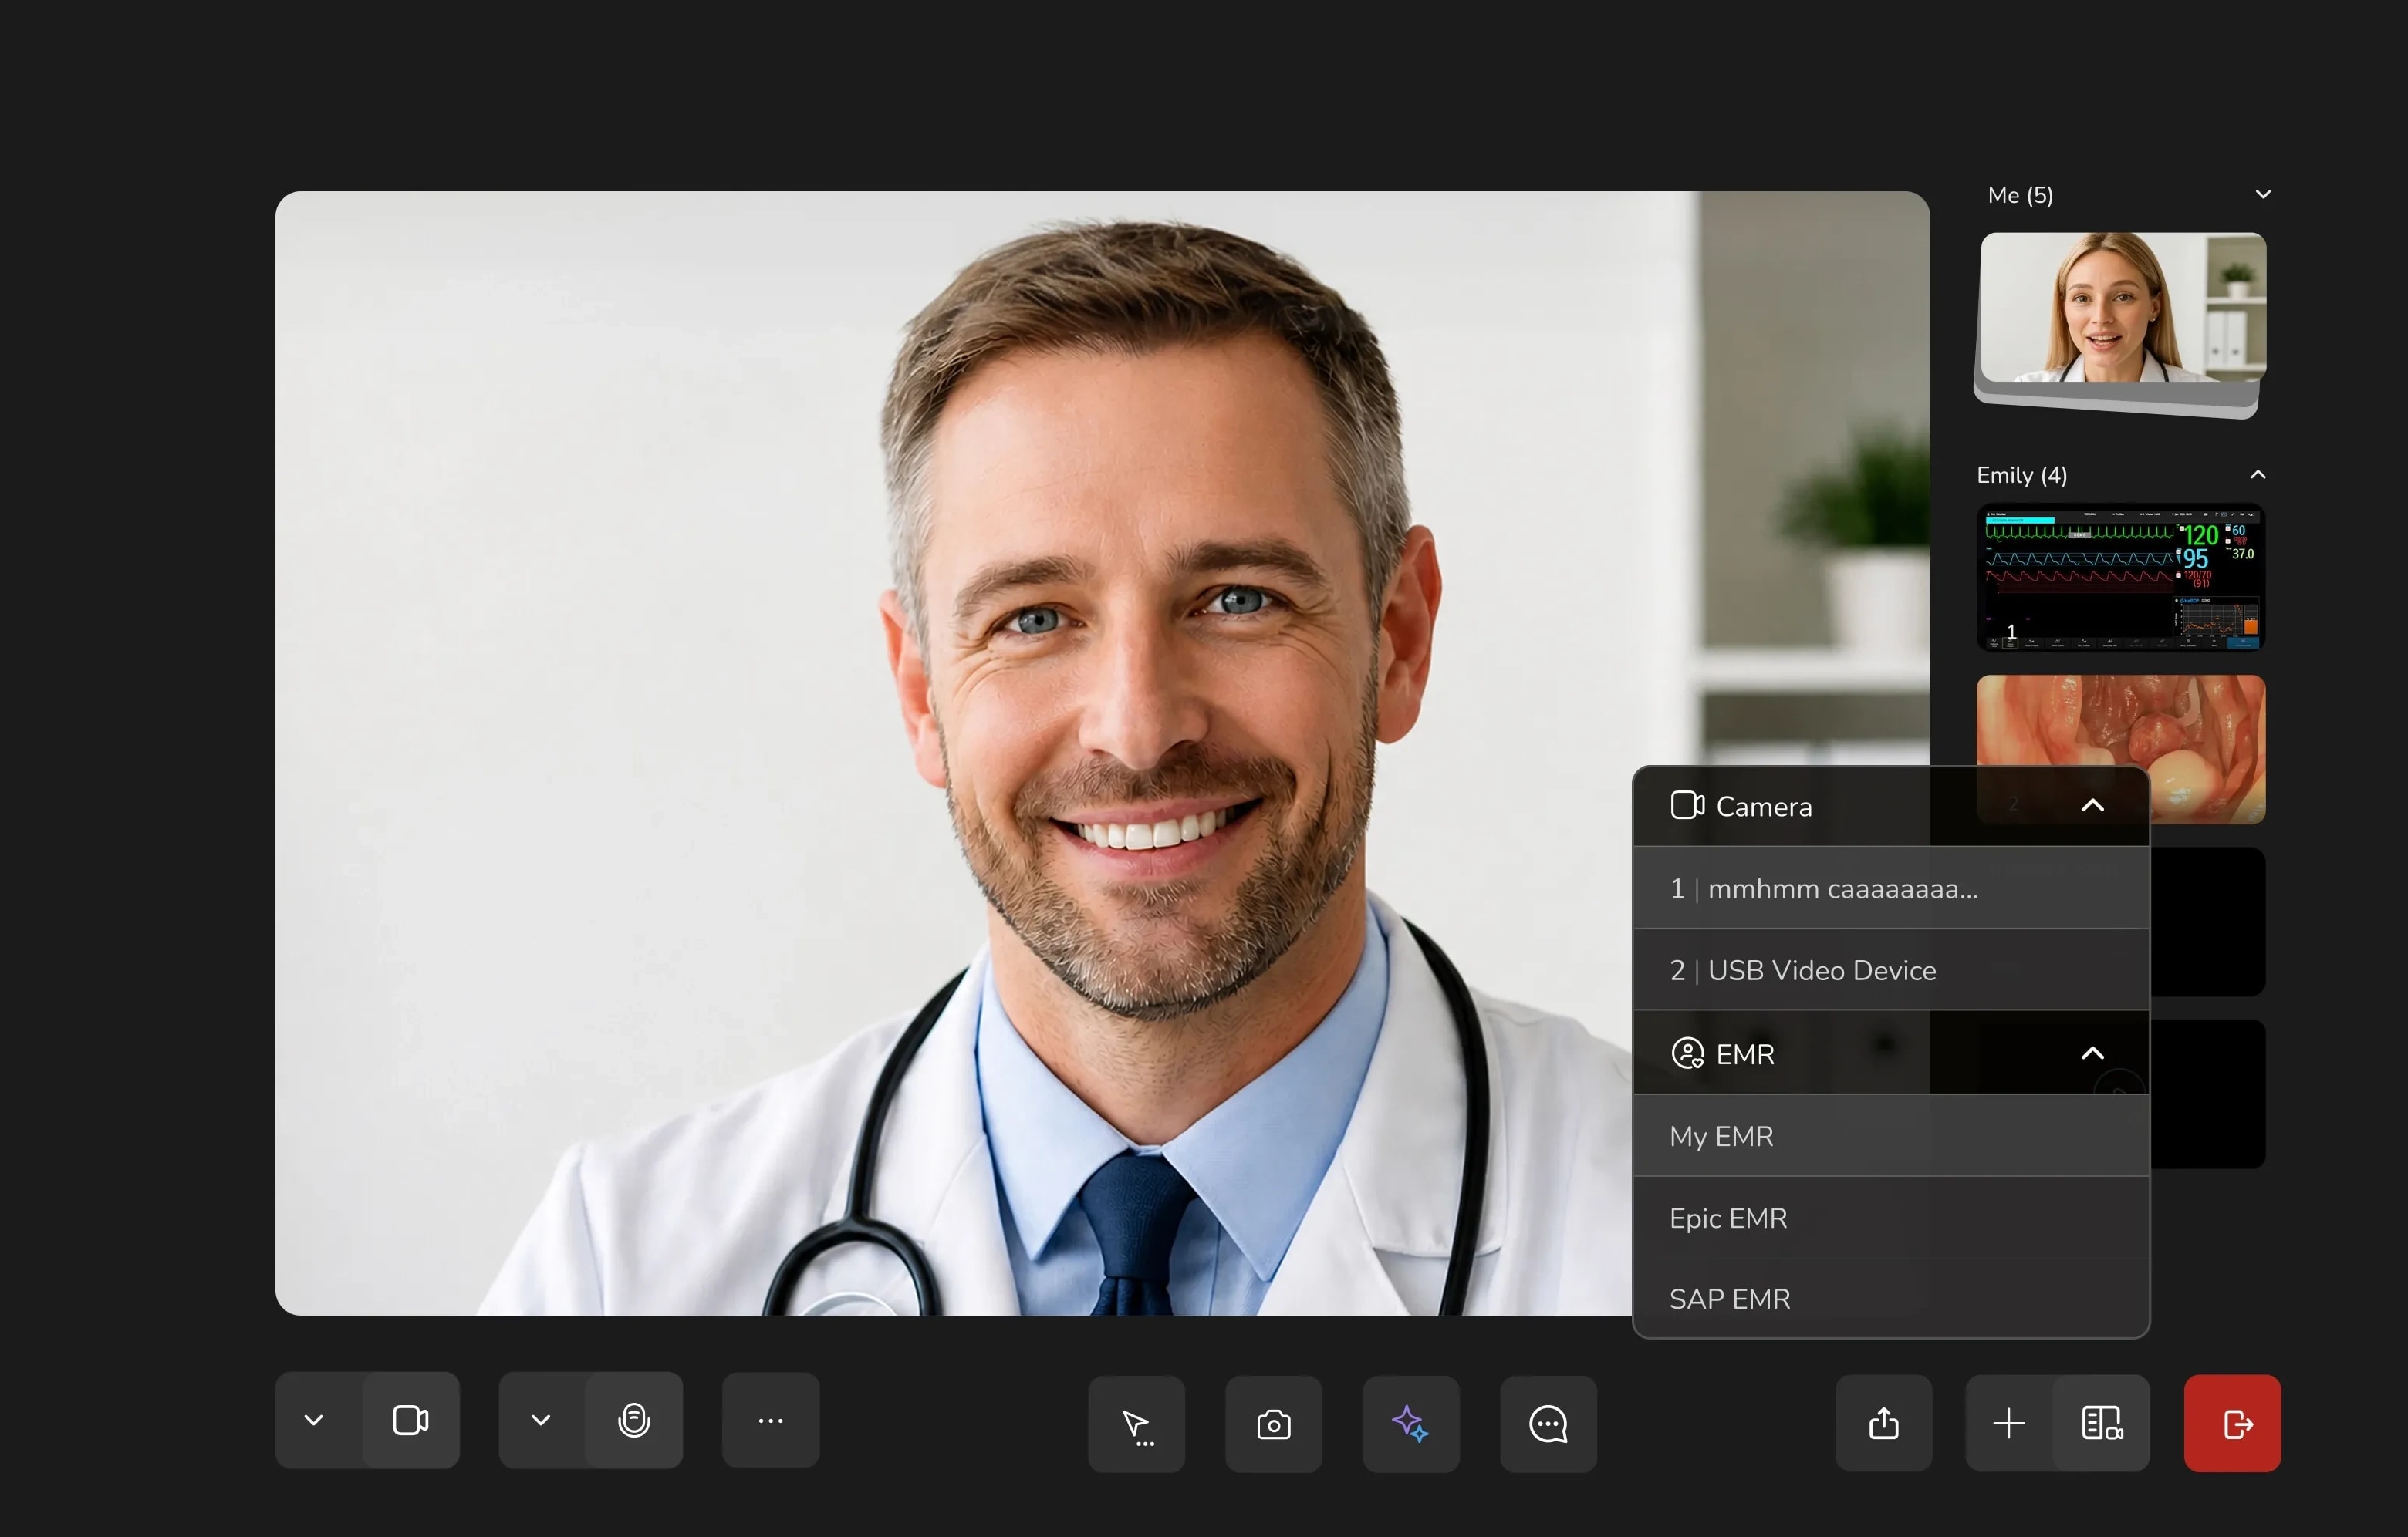
Task: Open microphone options dropdown arrow
Action: [x=541, y=1420]
